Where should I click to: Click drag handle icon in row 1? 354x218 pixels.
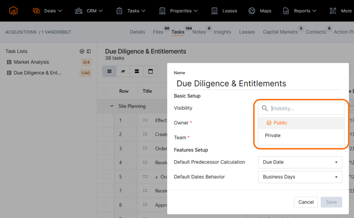pos(145,120)
